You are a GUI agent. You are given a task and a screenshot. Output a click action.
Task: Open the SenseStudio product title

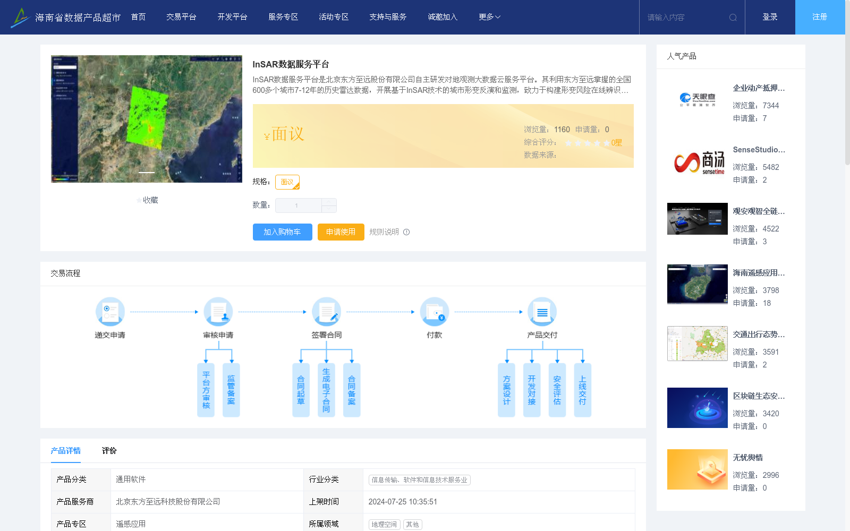pos(759,150)
